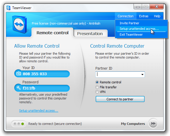
Task: Select the File transfer radio option
Action: tap(97, 87)
